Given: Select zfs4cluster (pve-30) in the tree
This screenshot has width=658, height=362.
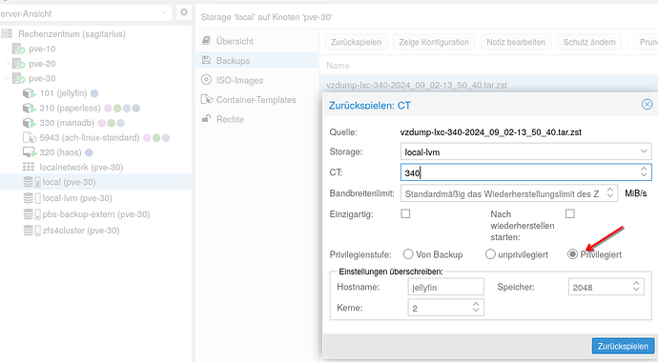Looking at the screenshot, I should pos(81,231).
